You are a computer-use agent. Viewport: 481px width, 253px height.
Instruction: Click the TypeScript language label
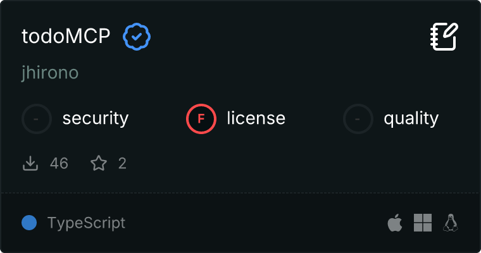click(86, 223)
